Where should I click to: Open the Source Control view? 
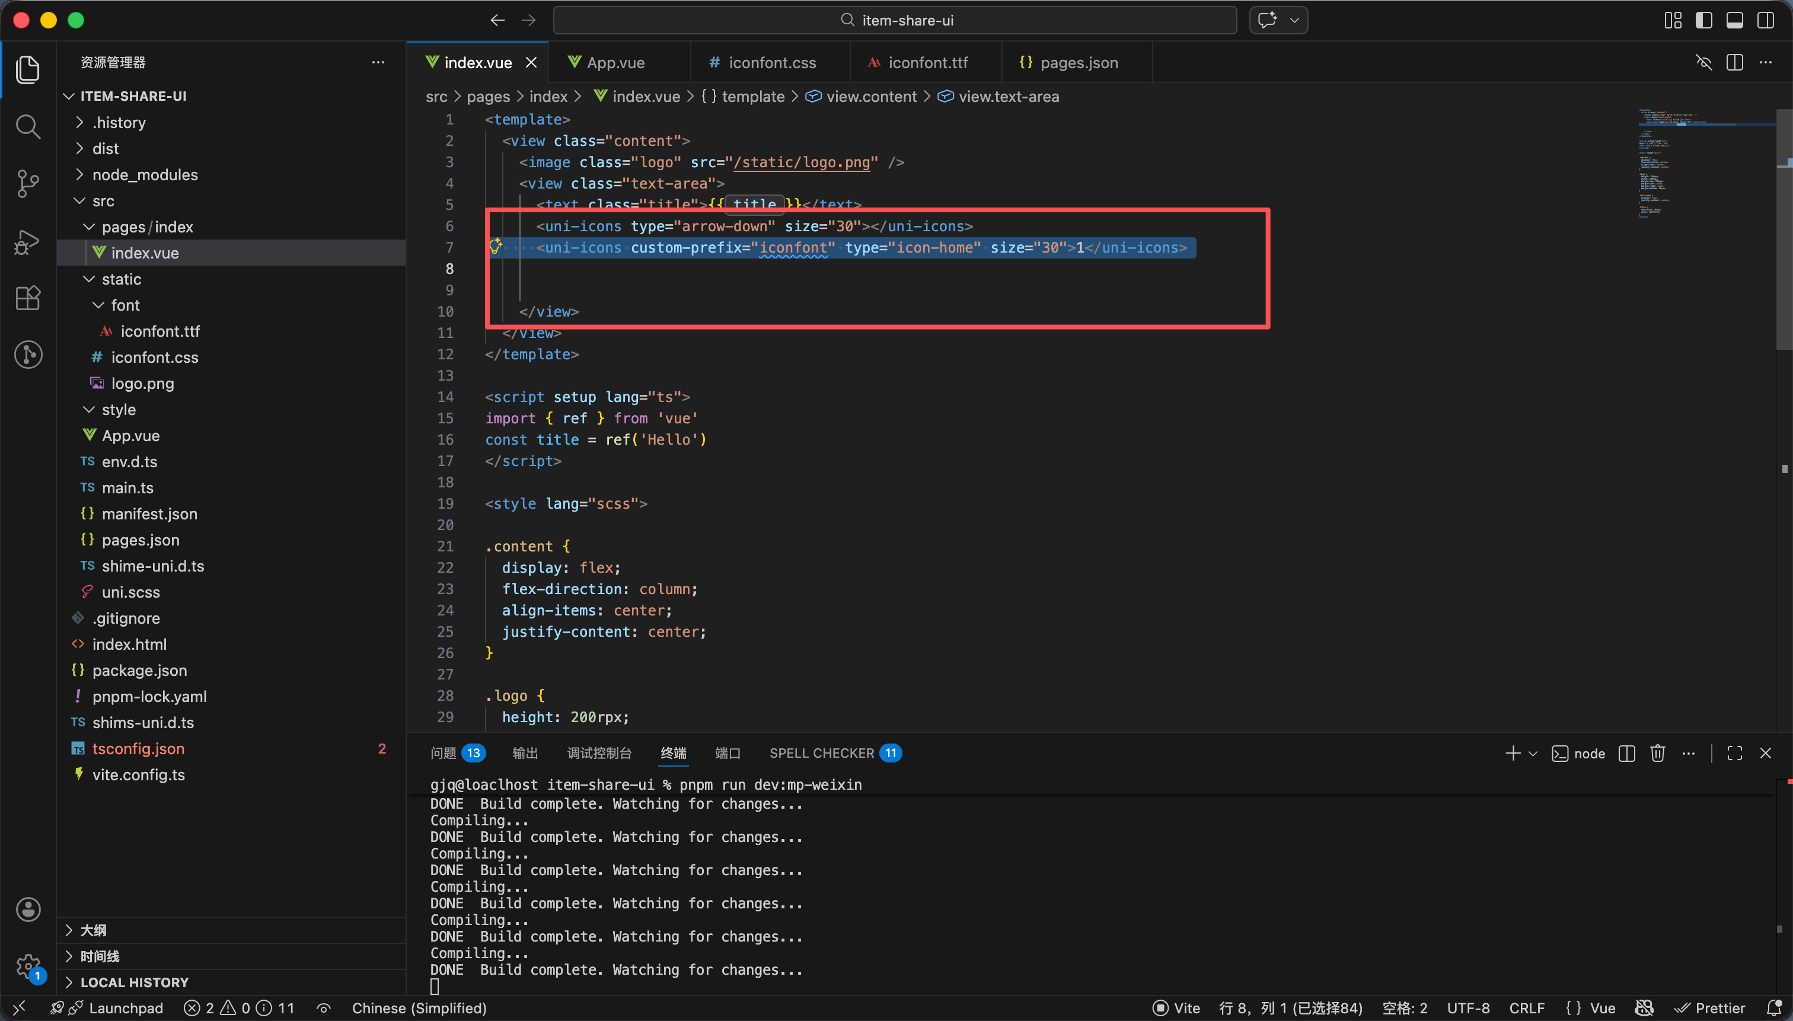coord(28,184)
